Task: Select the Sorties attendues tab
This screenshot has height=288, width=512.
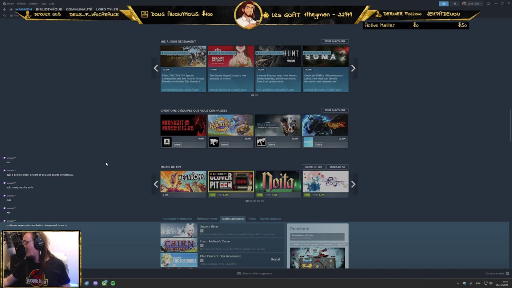Action: tap(232, 219)
